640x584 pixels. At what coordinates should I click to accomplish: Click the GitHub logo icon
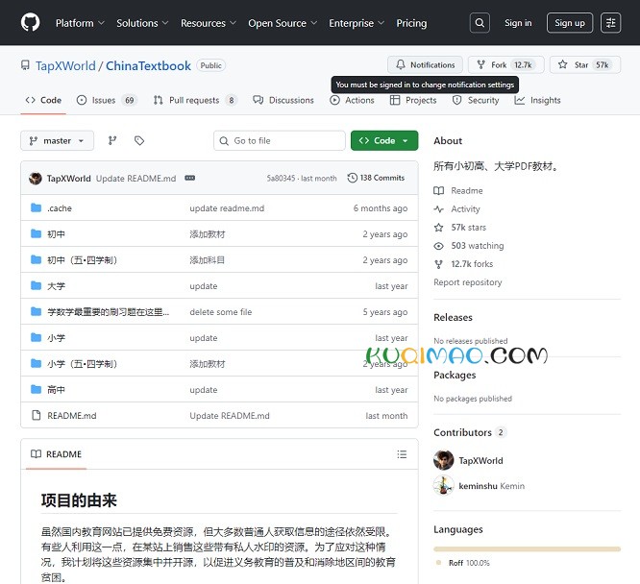(x=30, y=22)
